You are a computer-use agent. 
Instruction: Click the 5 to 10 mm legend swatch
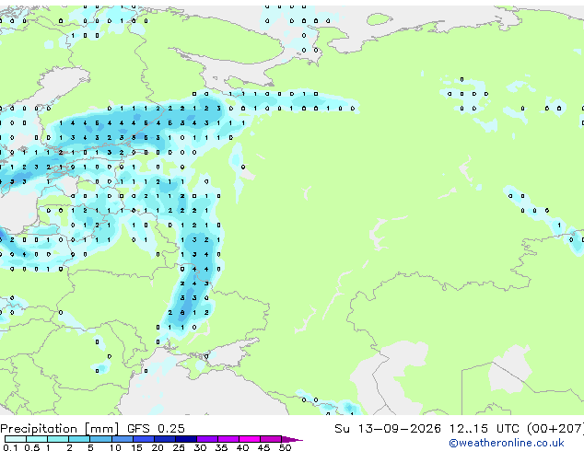[x=100, y=439]
